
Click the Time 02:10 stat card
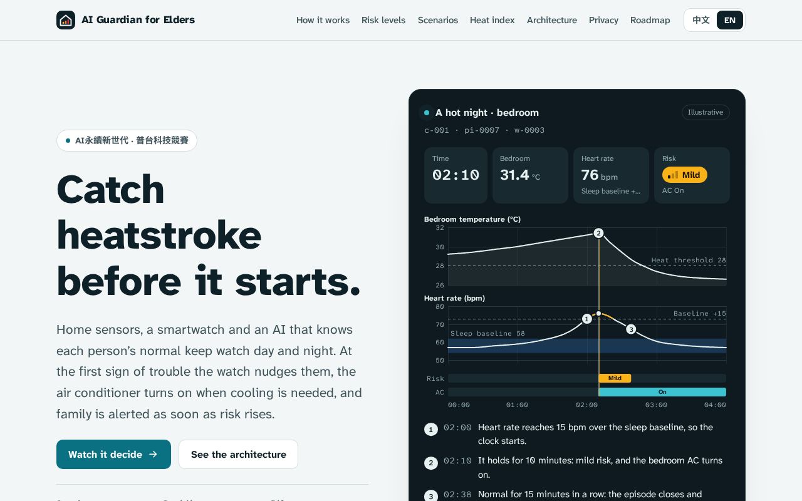[456, 175]
